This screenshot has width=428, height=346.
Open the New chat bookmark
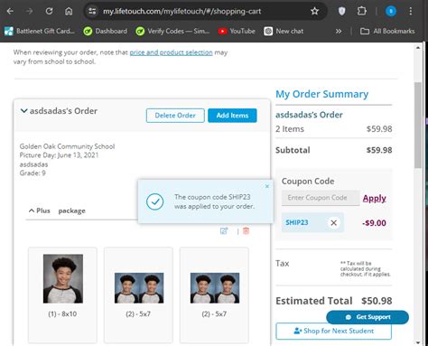[284, 31]
